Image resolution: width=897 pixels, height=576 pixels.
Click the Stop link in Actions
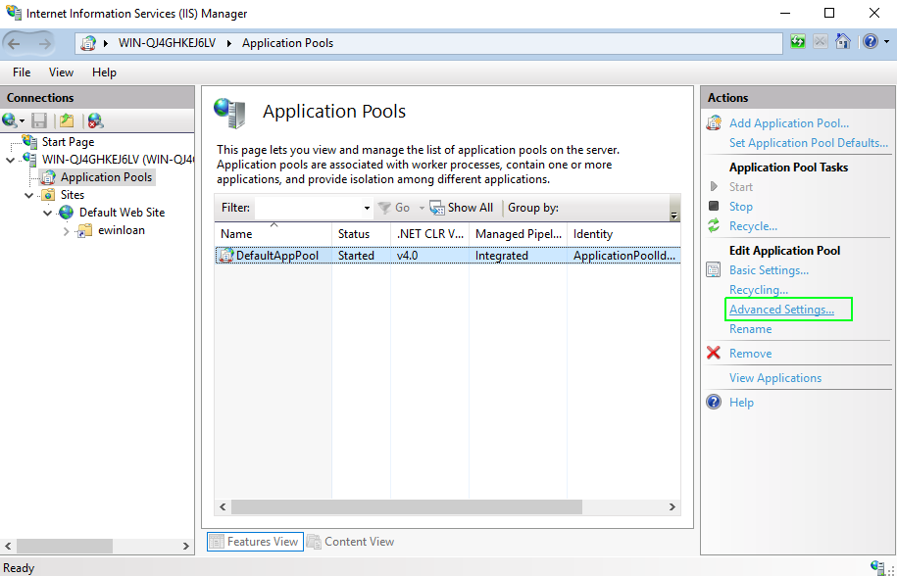741,207
